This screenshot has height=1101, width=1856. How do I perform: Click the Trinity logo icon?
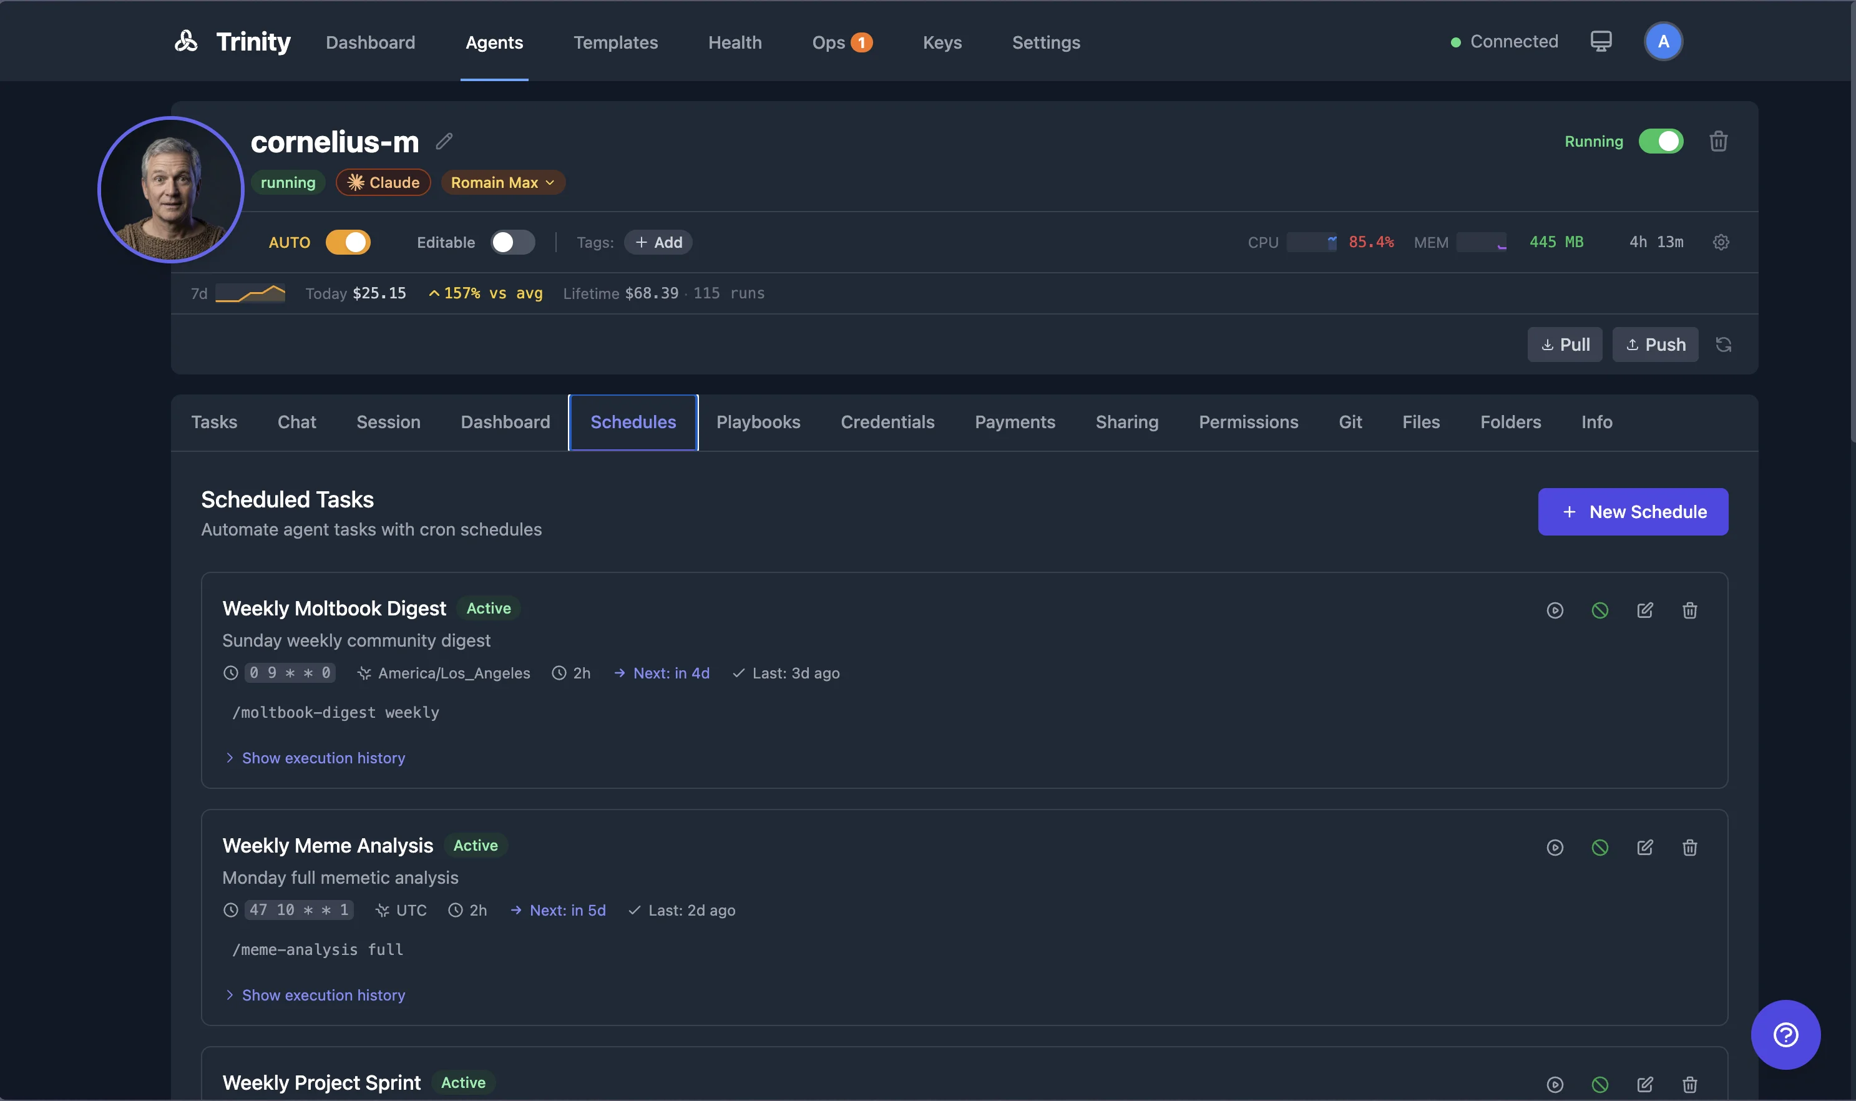pos(185,42)
